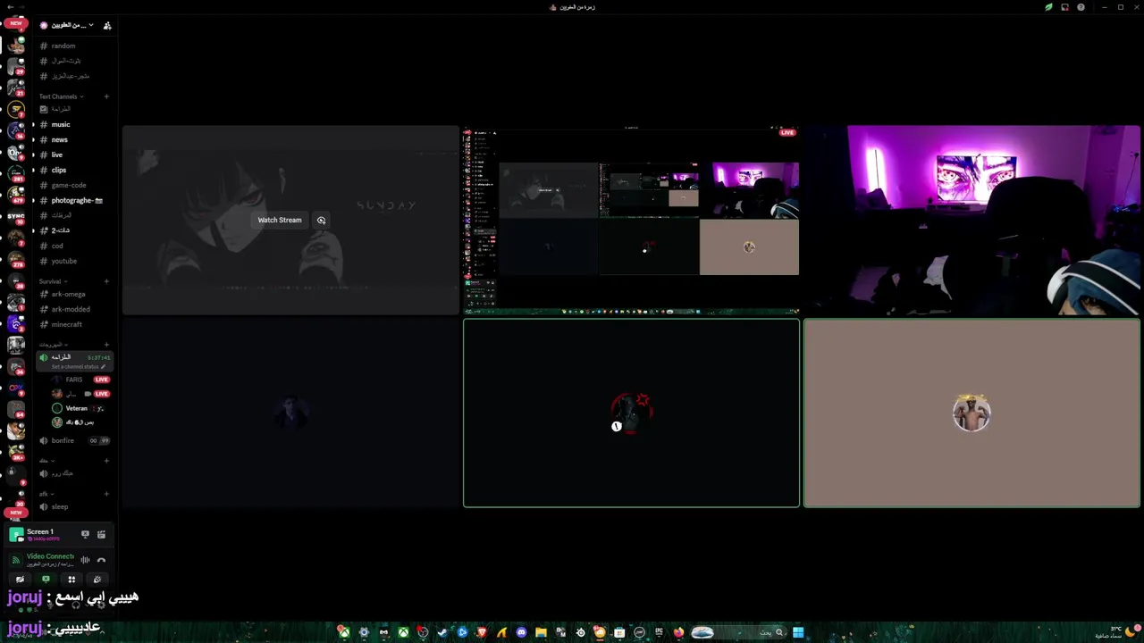The width and height of the screenshot is (1144, 643).
Task: Open the minecraft channel
Action: coord(74,324)
